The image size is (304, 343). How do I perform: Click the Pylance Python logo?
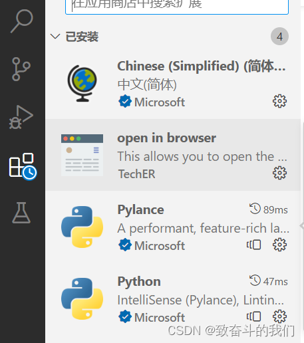82,227
